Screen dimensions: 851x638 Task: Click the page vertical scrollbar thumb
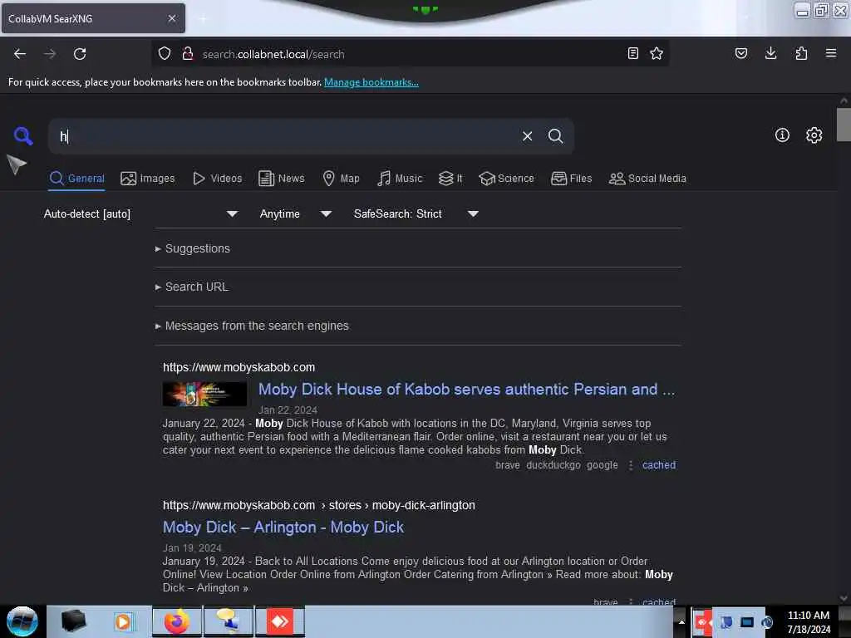pos(844,125)
